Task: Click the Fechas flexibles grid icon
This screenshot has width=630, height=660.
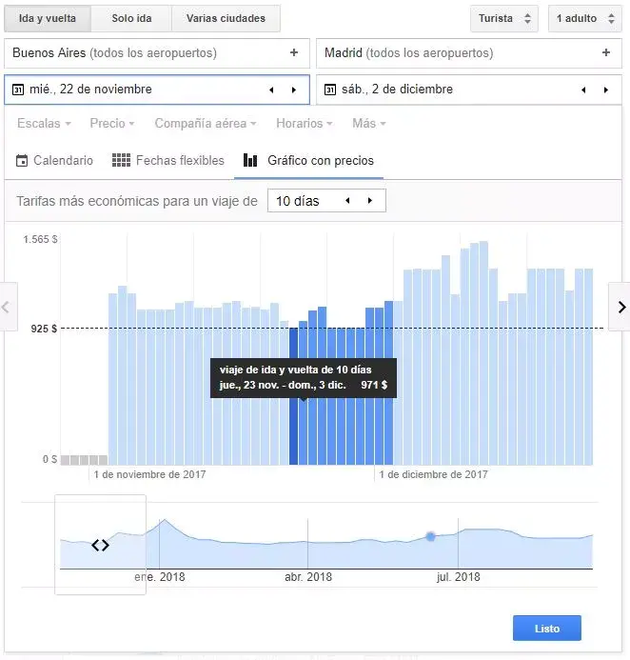Action: pyautogui.click(x=121, y=160)
